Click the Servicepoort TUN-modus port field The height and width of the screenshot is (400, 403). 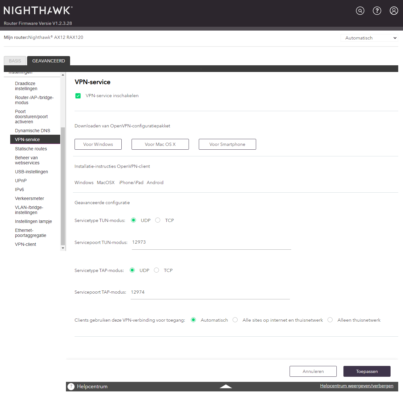tap(212, 243)
